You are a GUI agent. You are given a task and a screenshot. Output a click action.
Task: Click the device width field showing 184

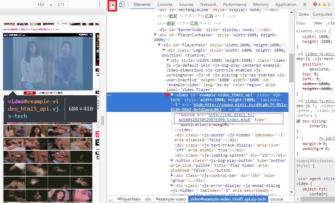[41, 4]
